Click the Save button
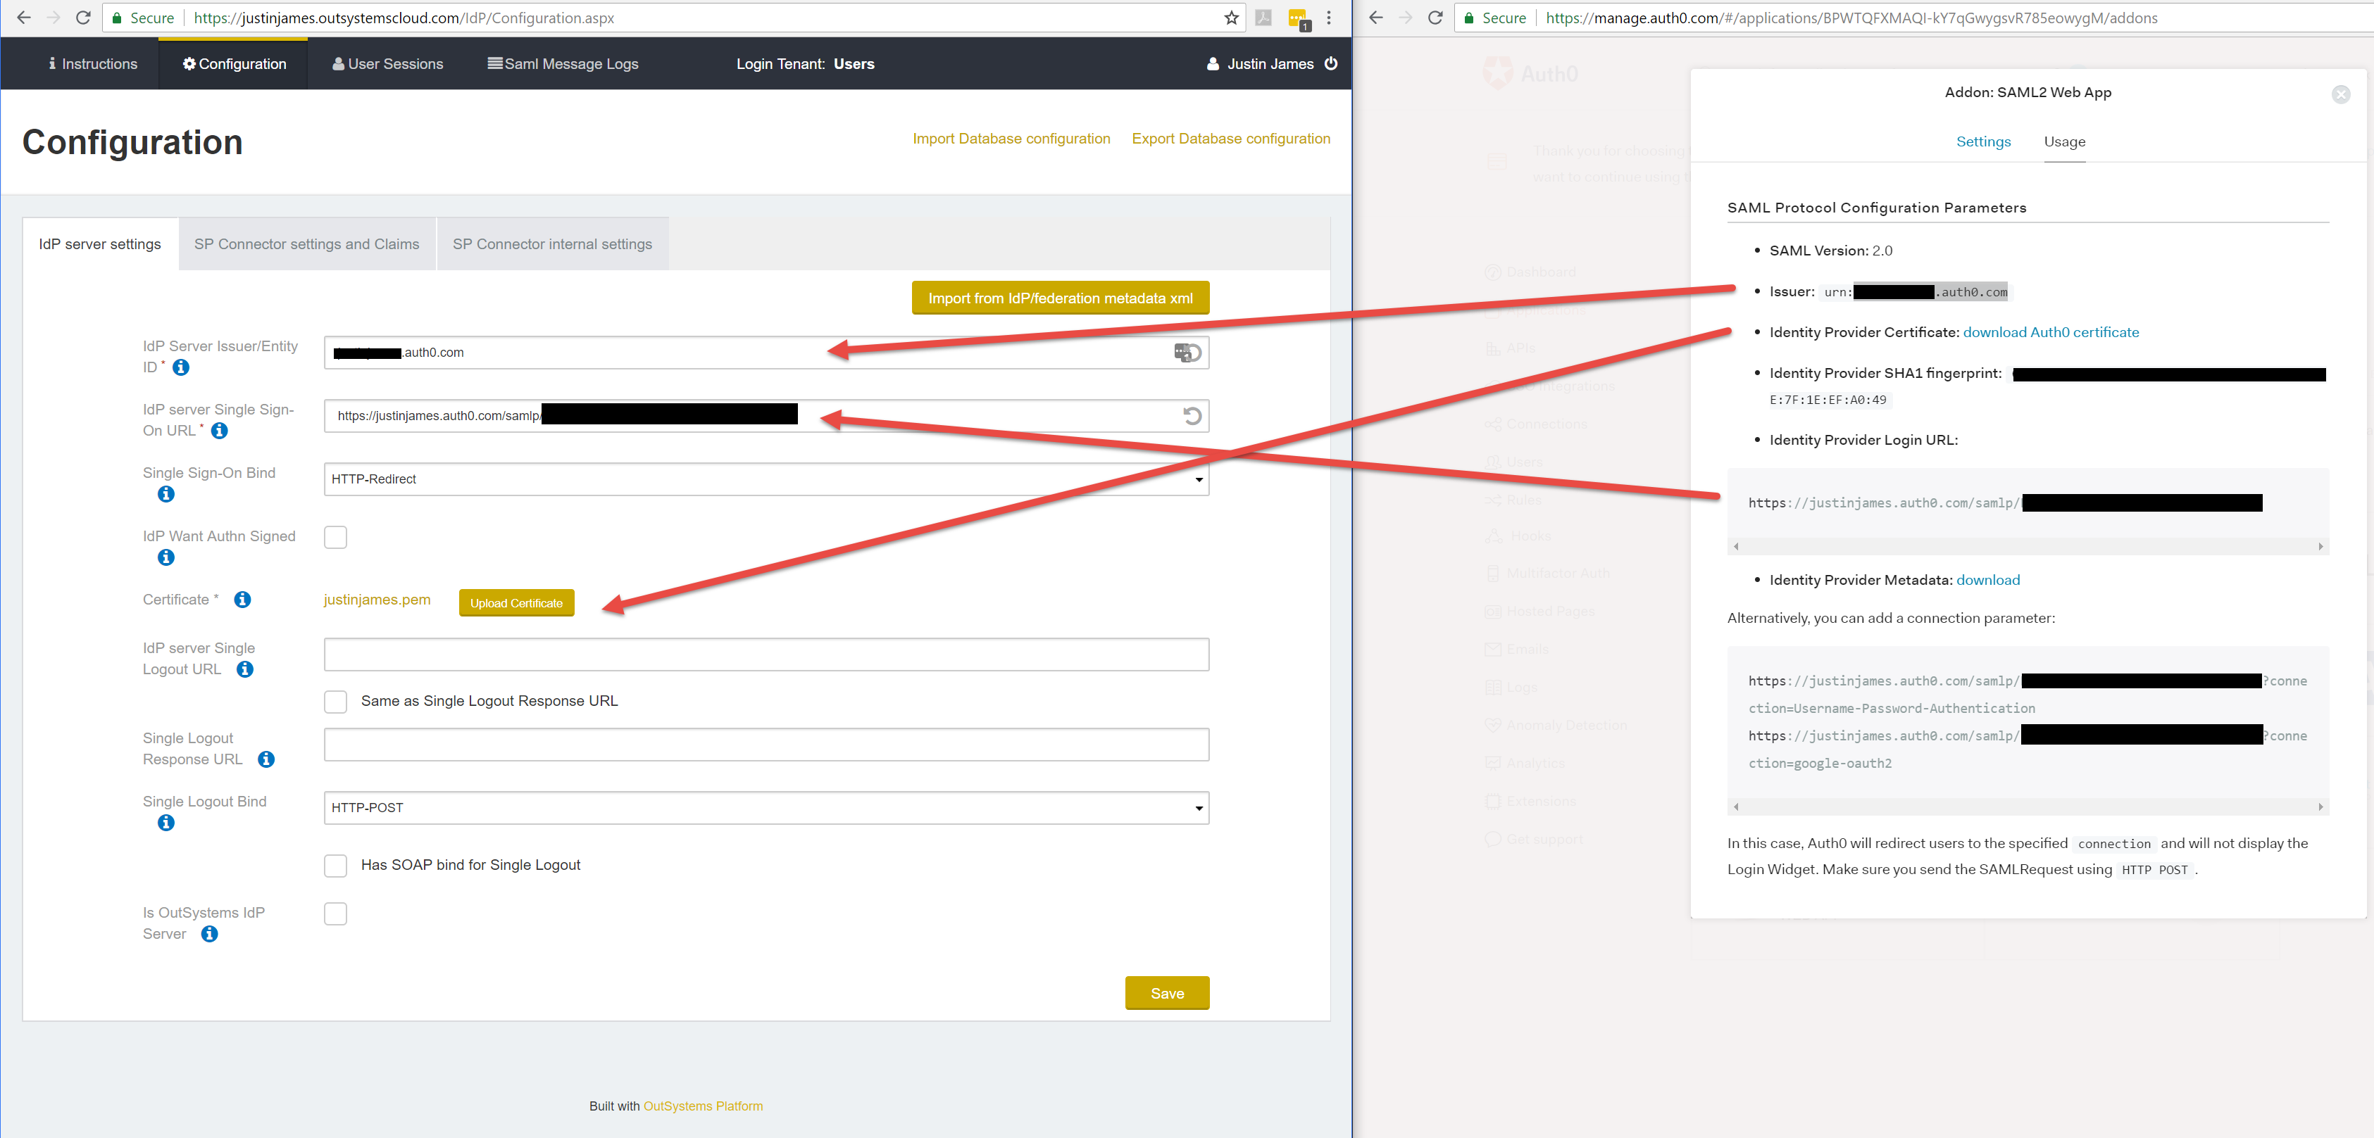This screenshot has width=2374, height=1138. (x=1167, y=992)
